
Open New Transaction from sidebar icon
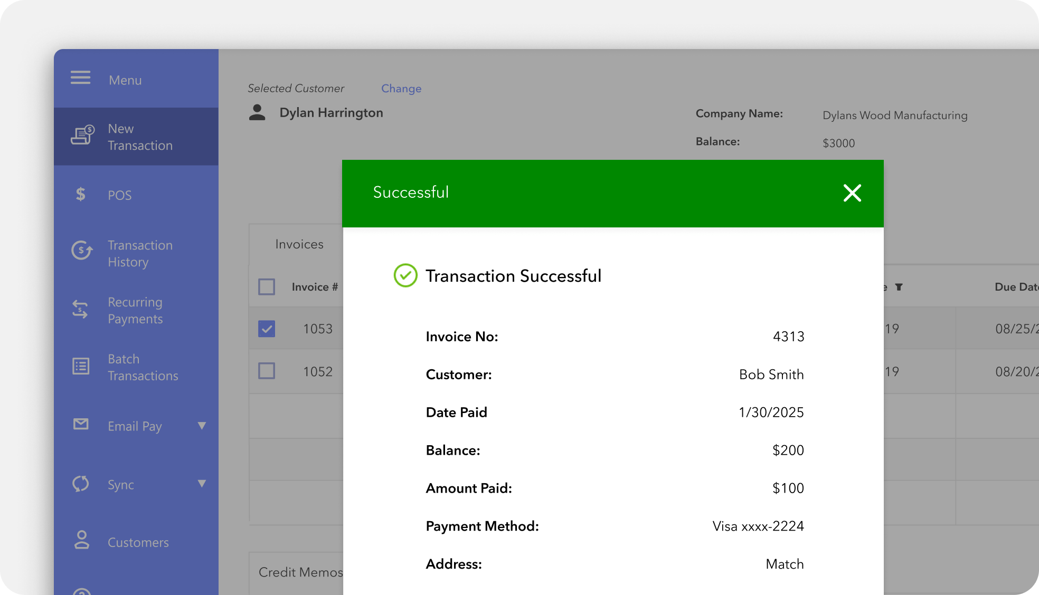[82, 136]
